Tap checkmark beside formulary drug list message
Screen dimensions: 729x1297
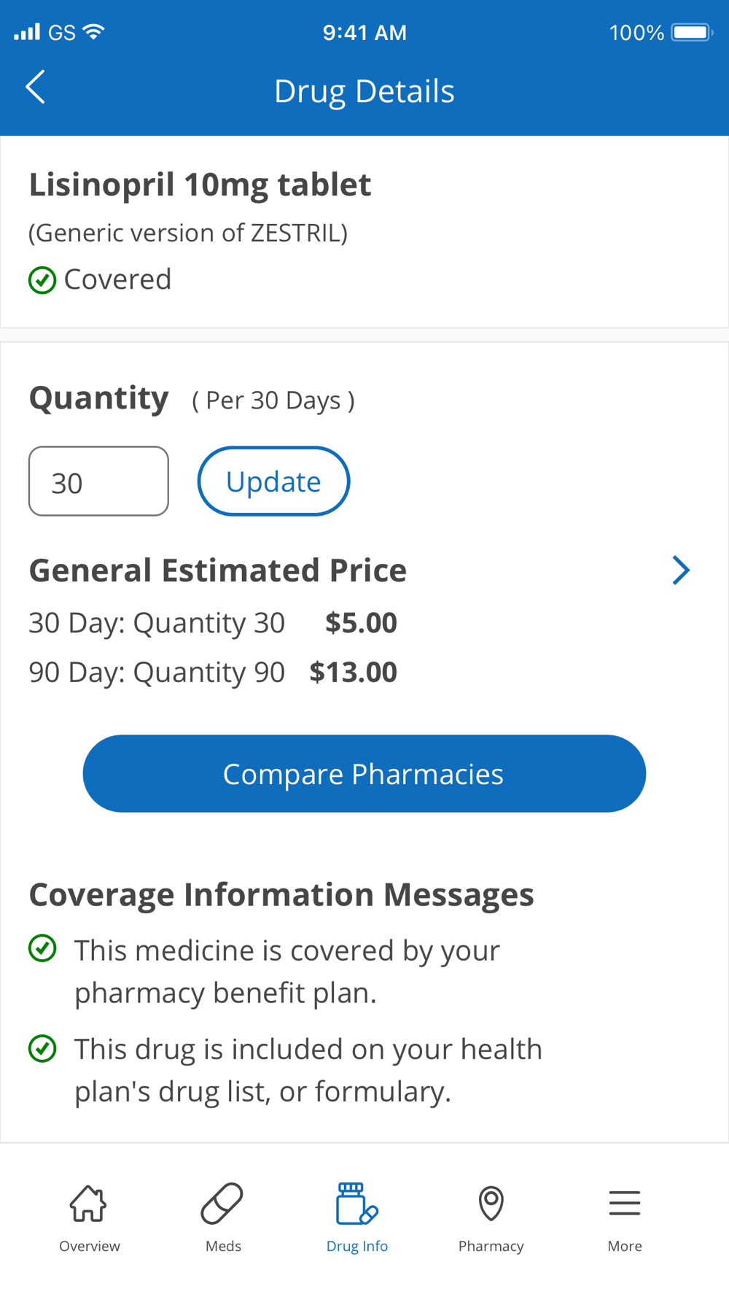pos(42,1048)
